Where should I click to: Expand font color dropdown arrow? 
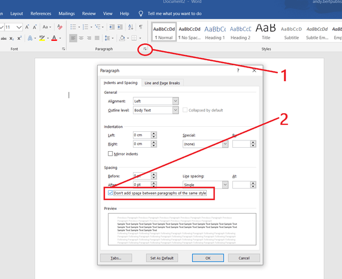60,39
